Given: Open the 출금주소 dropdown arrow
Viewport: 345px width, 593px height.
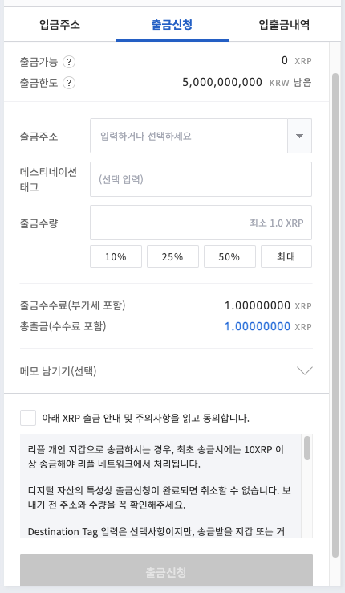Looking at the screenshot, I should pos(300,136).
